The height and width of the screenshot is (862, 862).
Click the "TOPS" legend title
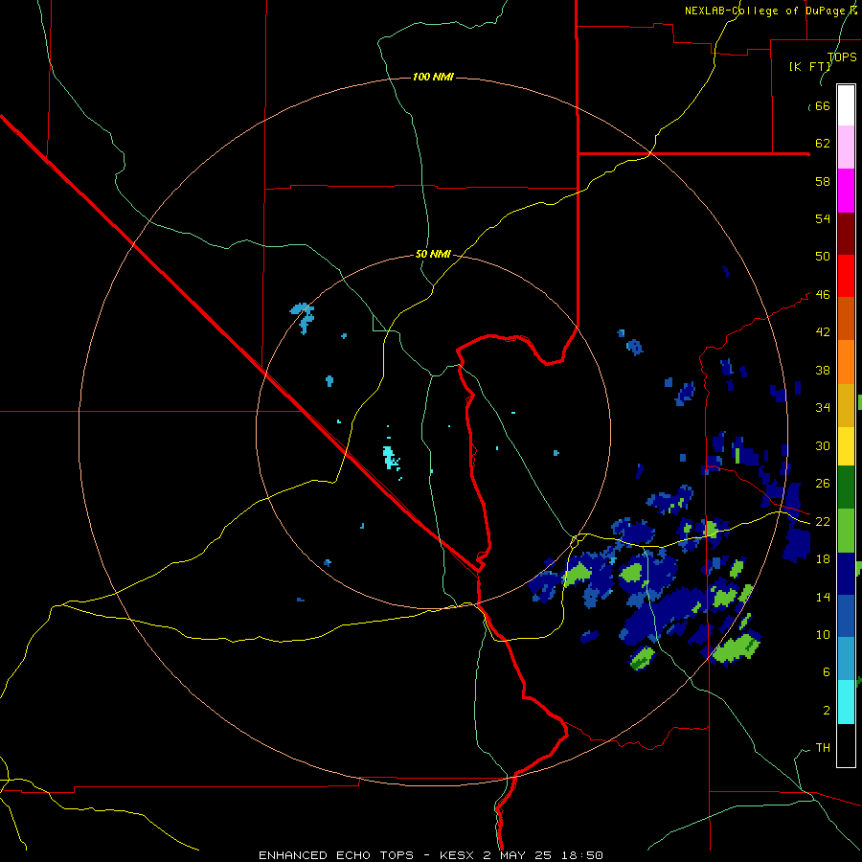(842, 57)
